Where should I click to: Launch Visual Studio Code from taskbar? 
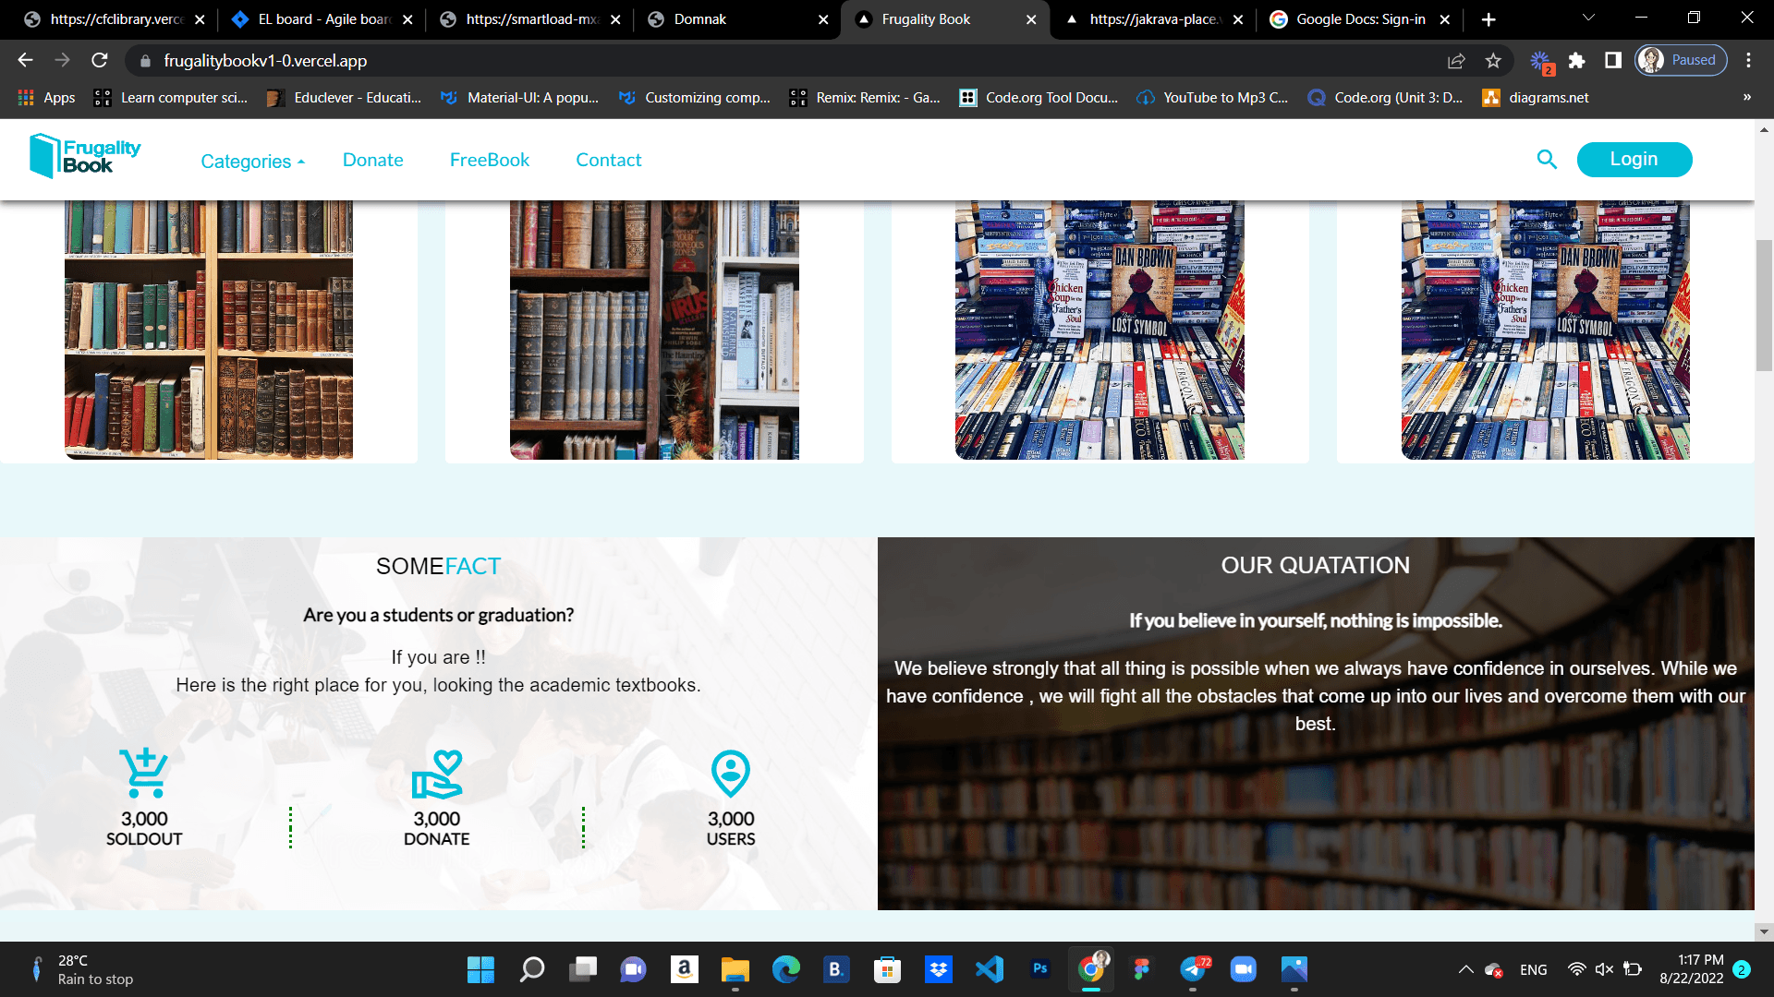point(989,969)
